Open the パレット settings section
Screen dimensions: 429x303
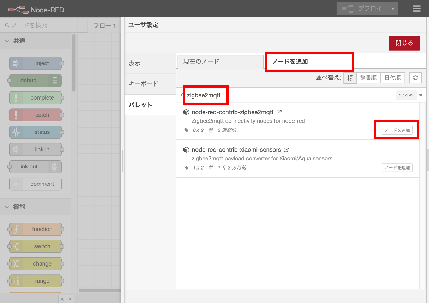150,105
